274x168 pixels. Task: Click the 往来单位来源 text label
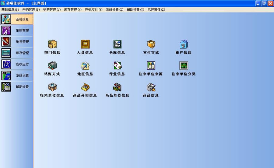click(x=151, y=74)
